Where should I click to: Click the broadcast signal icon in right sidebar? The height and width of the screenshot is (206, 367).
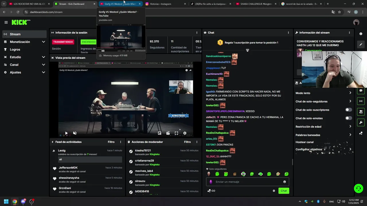pos(361,101)
